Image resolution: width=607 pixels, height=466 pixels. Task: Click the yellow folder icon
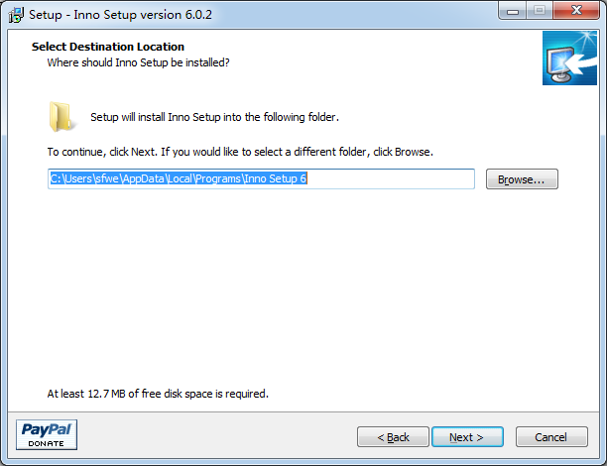[x=62, y=116]
